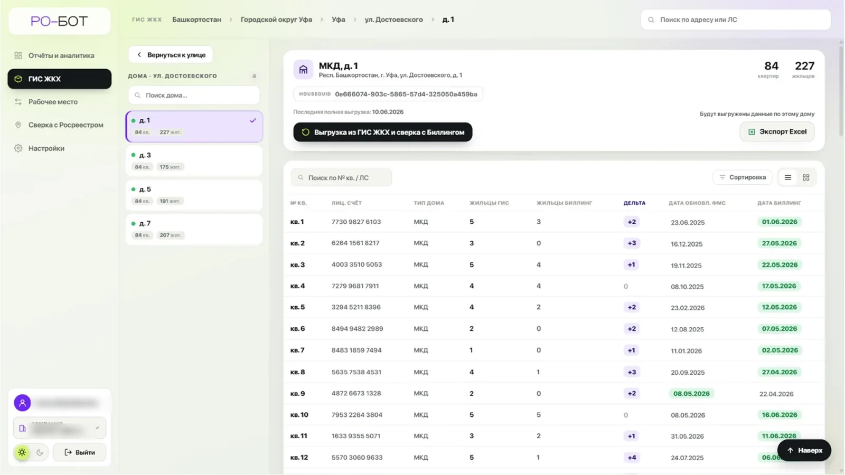Open Отчёты и аналитика menu item

[60, 55]
